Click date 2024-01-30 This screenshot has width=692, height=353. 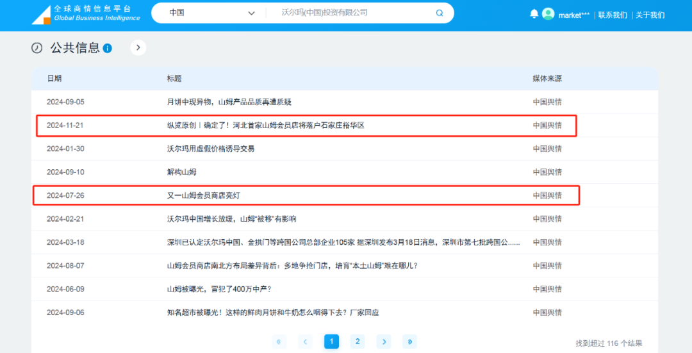(x=65, y=149)
